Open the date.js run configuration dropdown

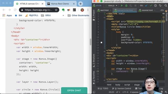coord(111,5)
